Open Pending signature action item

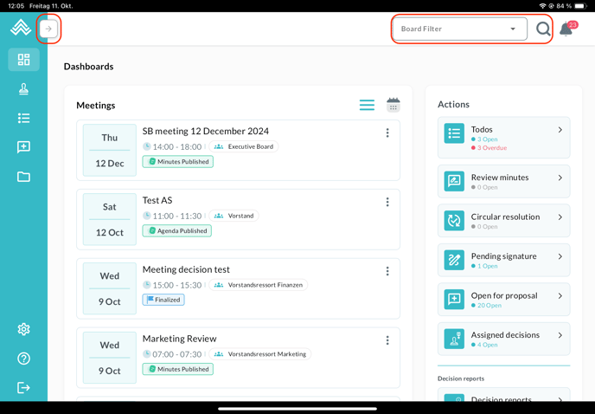(x=503, y=261)
